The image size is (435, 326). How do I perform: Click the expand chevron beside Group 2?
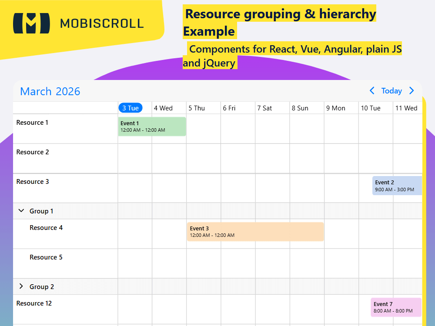21,286
